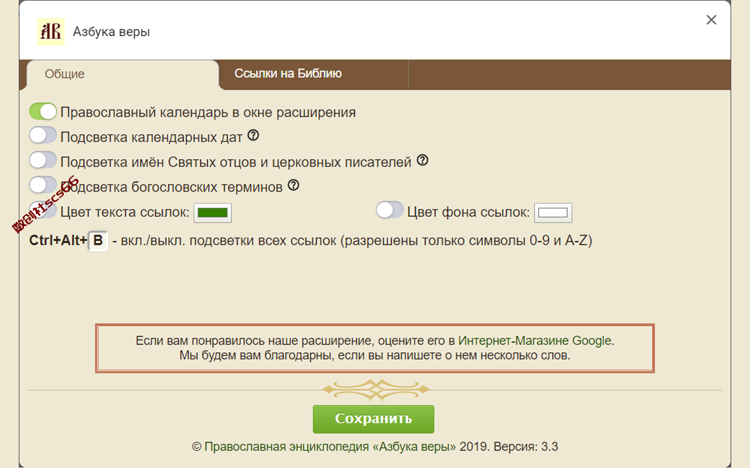Click the green Сохранить button
This screenshot has height=468, width=750.
[x=373, y=419]
